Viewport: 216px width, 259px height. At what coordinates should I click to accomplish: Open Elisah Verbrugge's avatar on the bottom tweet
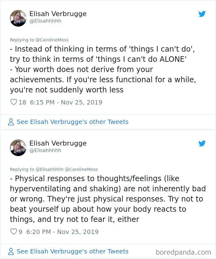[18, 148]
